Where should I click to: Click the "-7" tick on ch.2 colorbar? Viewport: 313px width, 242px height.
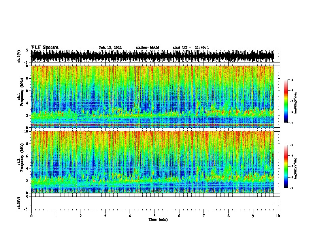coord(292,188)
